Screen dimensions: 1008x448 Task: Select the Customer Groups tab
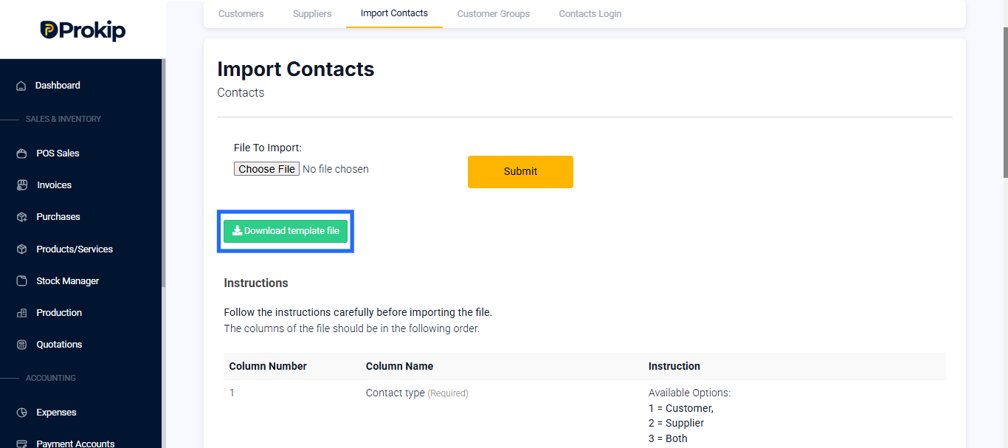click(493, 13)
